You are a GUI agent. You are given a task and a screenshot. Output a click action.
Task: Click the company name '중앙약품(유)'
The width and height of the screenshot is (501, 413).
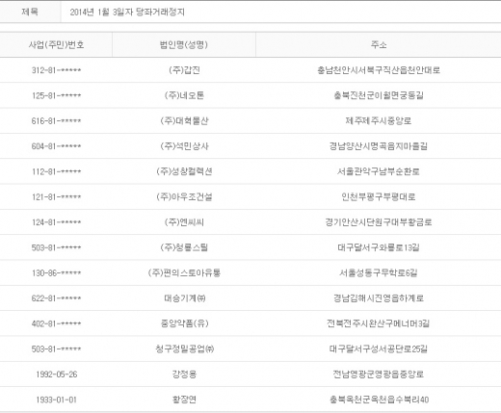coord(185,323)
